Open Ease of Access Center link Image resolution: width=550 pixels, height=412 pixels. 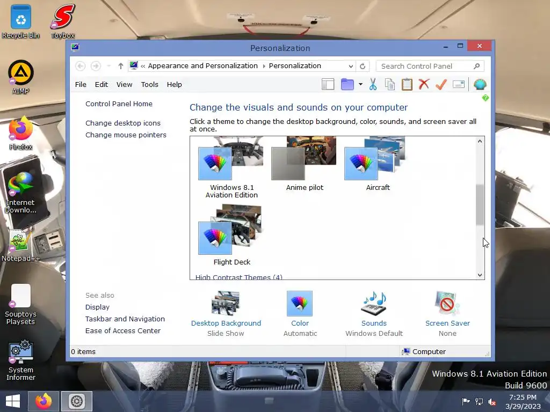123,330
